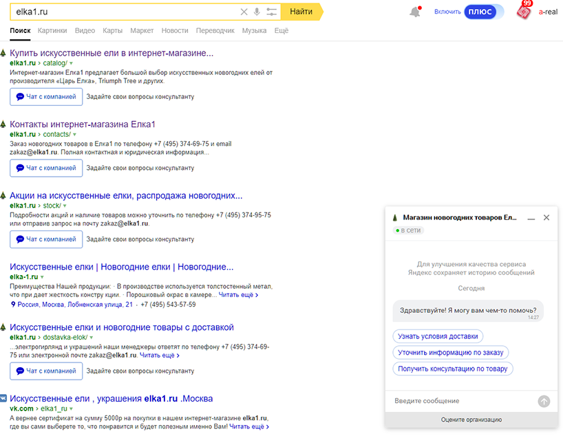
Task: Expand dropdown arrow after elka1.ru contacts/
Action: (75, 135)
